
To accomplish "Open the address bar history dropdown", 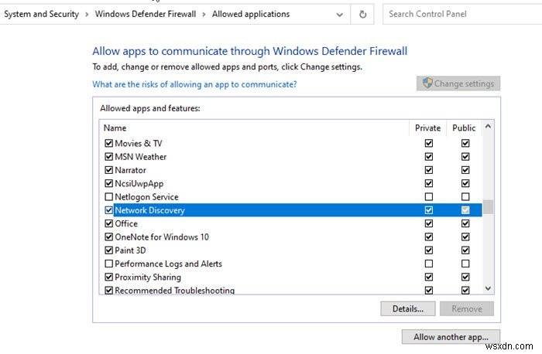I will click(340, 15).
